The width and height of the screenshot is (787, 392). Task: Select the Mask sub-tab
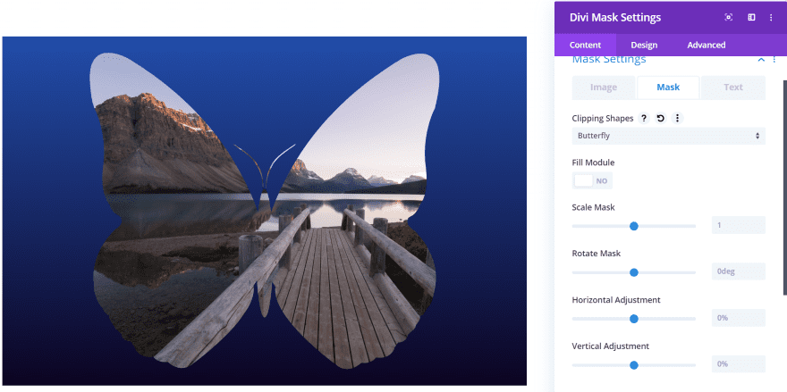coord(668,88)
